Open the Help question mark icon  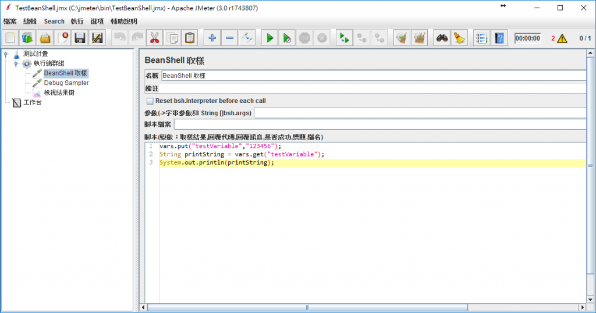coord(499,38)
